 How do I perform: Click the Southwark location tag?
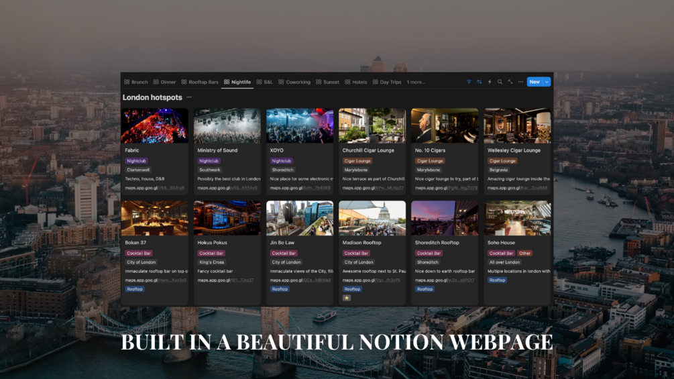210,170
